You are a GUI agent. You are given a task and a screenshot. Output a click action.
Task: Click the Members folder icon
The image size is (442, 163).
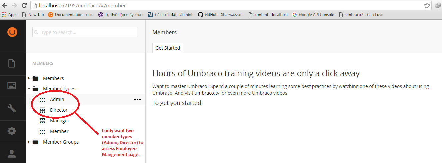pyautogui.click(x=35, y=78)
